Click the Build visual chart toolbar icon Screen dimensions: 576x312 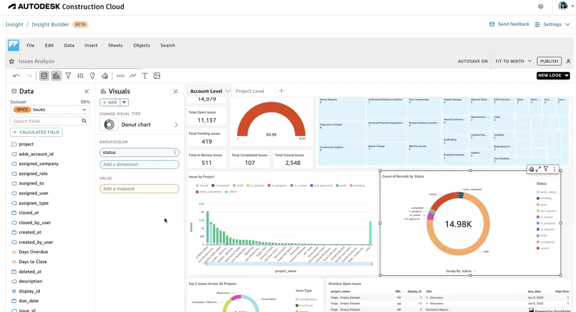tap(104, 76)
